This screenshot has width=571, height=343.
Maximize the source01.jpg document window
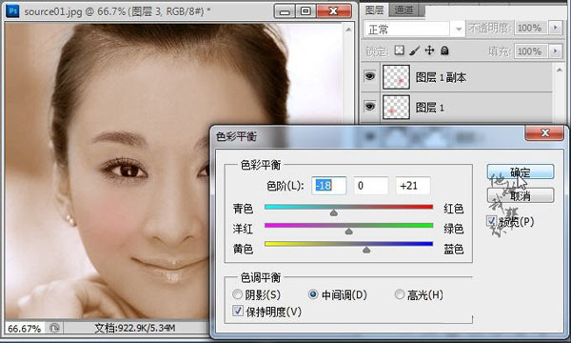(x=305, y=11)
